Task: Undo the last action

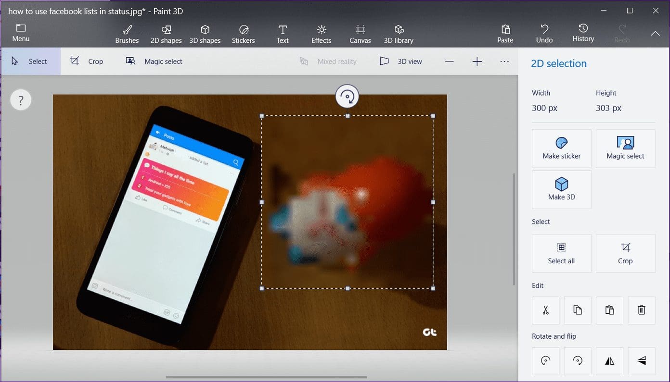Action: click(544, 34)
